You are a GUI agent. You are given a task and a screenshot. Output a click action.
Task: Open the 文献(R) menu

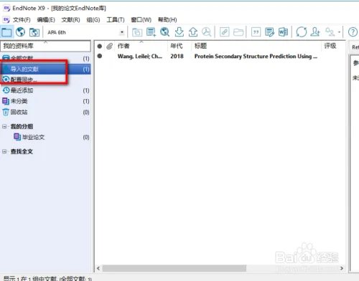coord(70,19)
